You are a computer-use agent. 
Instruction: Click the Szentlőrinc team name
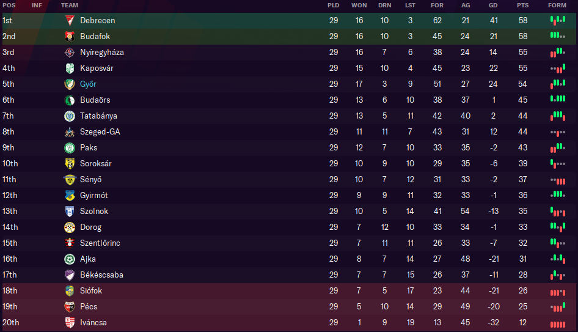(x=100, y=243)
